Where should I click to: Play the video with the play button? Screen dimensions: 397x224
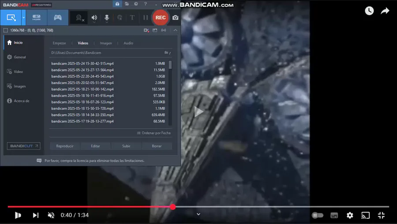[18, 215]
